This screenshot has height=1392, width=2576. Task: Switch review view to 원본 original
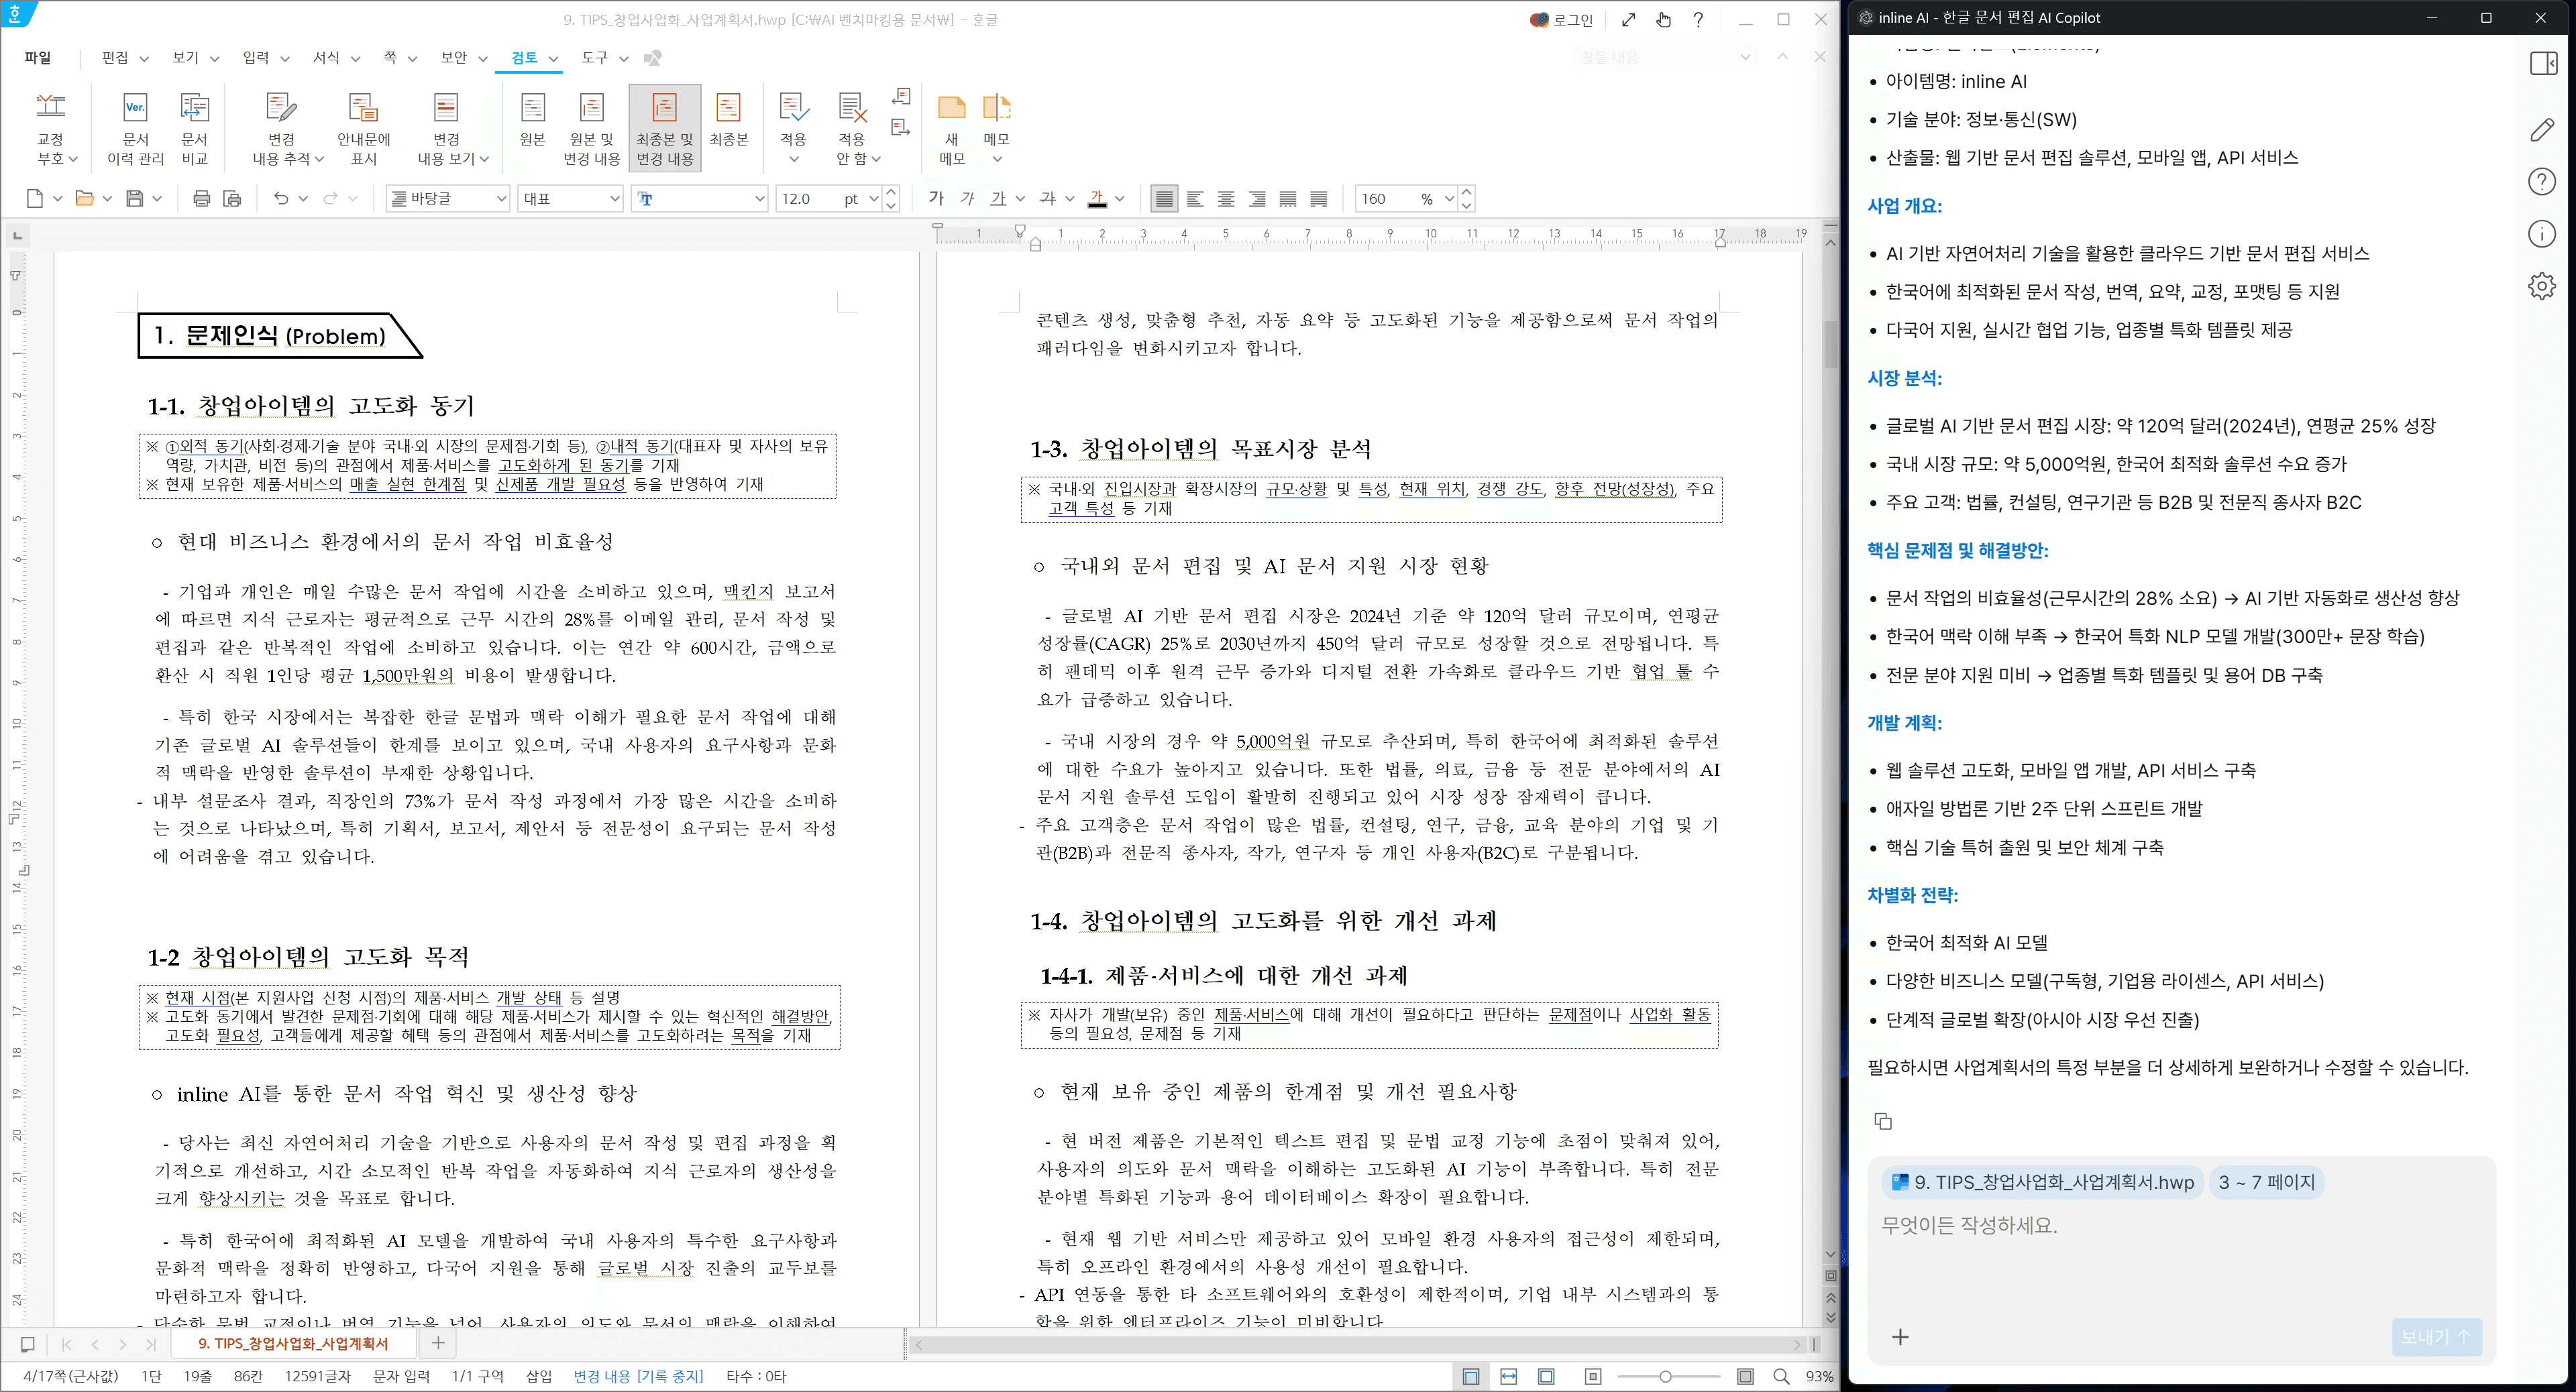[x=534, y=123]
